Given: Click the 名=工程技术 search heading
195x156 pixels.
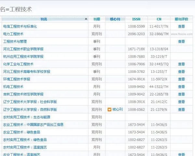Looking at the screenshot, I should tap(16, 9).
